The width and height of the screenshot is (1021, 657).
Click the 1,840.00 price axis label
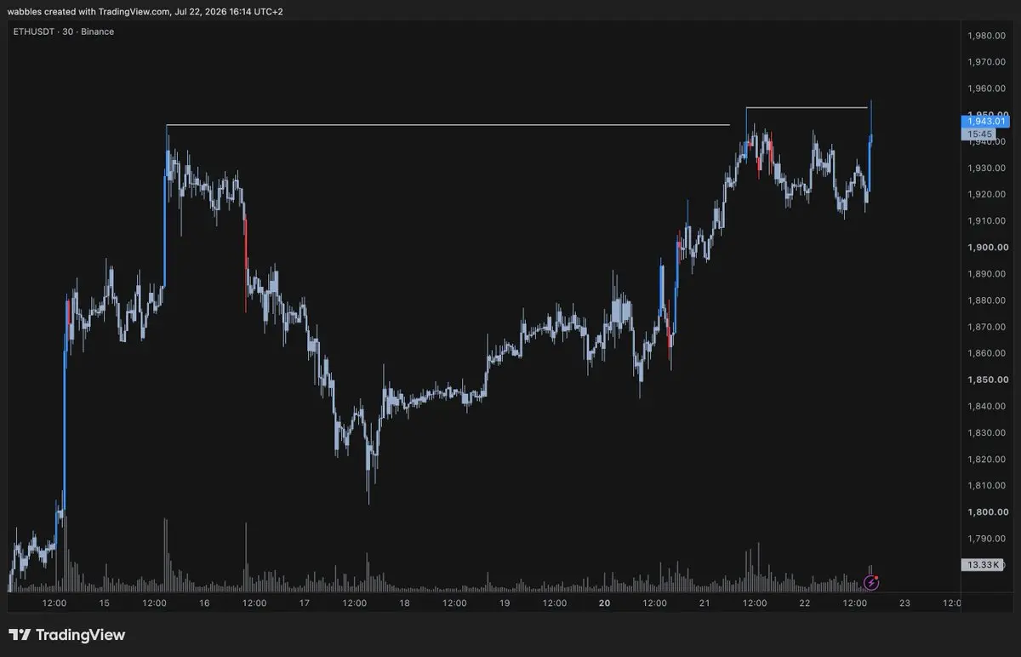pyautogui.click(x=987, y=406)
